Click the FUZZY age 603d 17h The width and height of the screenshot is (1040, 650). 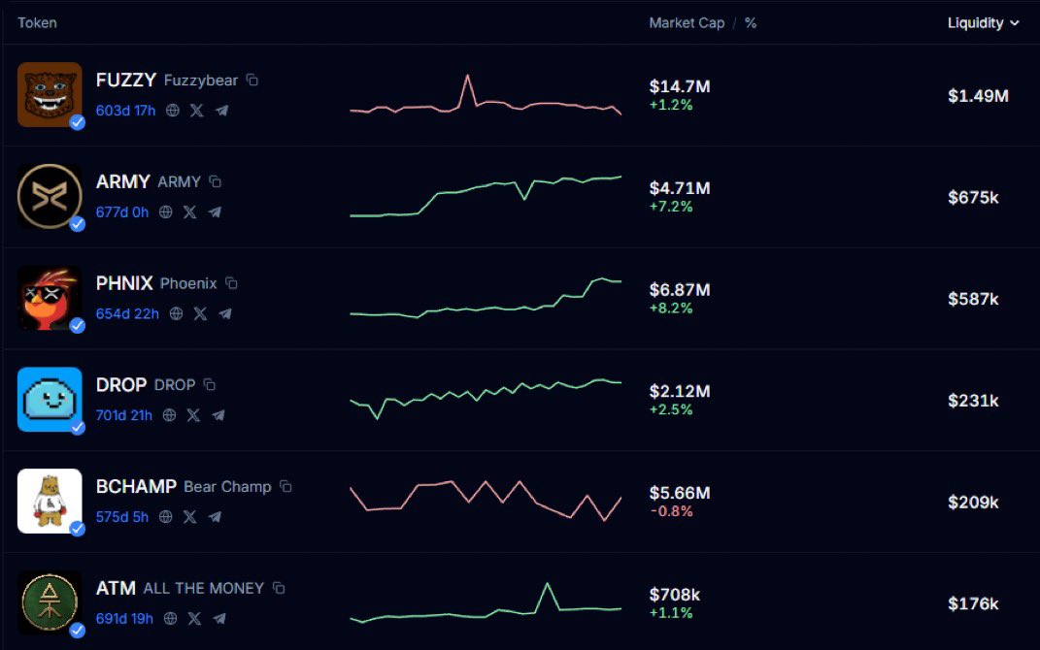coord(125,111)
